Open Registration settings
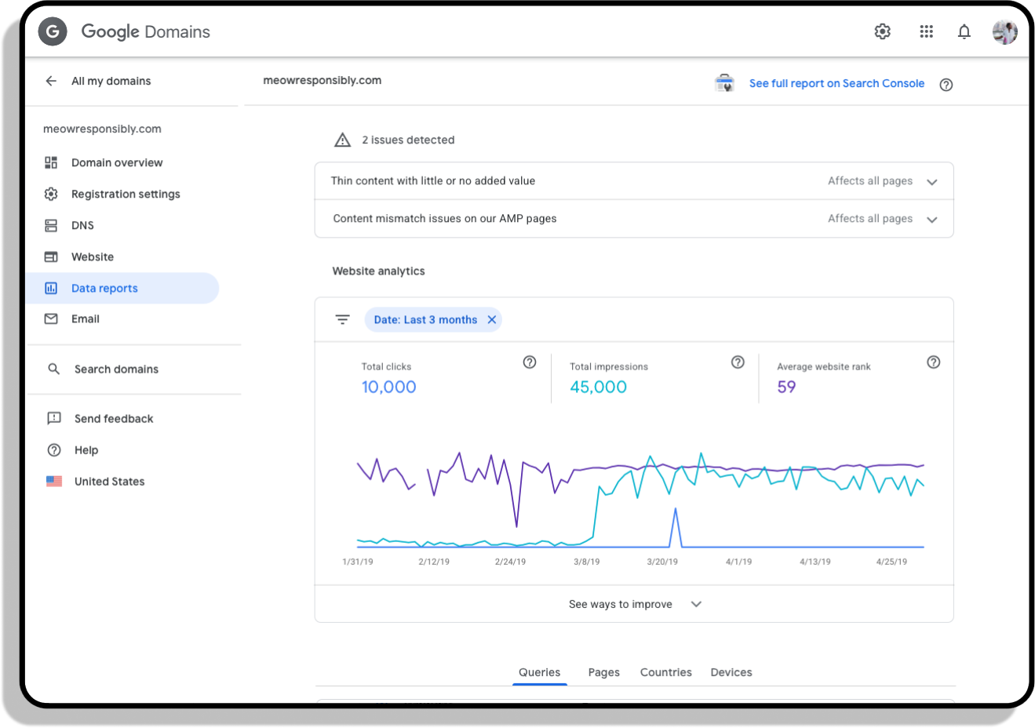 point(126,194)
